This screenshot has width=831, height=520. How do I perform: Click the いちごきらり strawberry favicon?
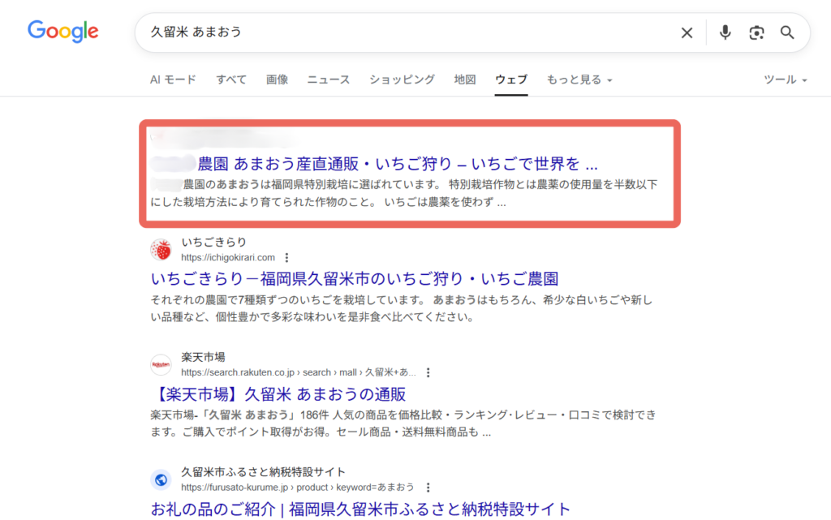click(161, 250)
